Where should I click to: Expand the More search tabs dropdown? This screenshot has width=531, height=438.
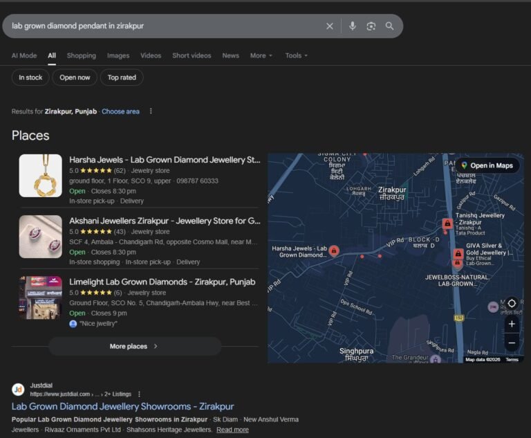click(261, 55)
